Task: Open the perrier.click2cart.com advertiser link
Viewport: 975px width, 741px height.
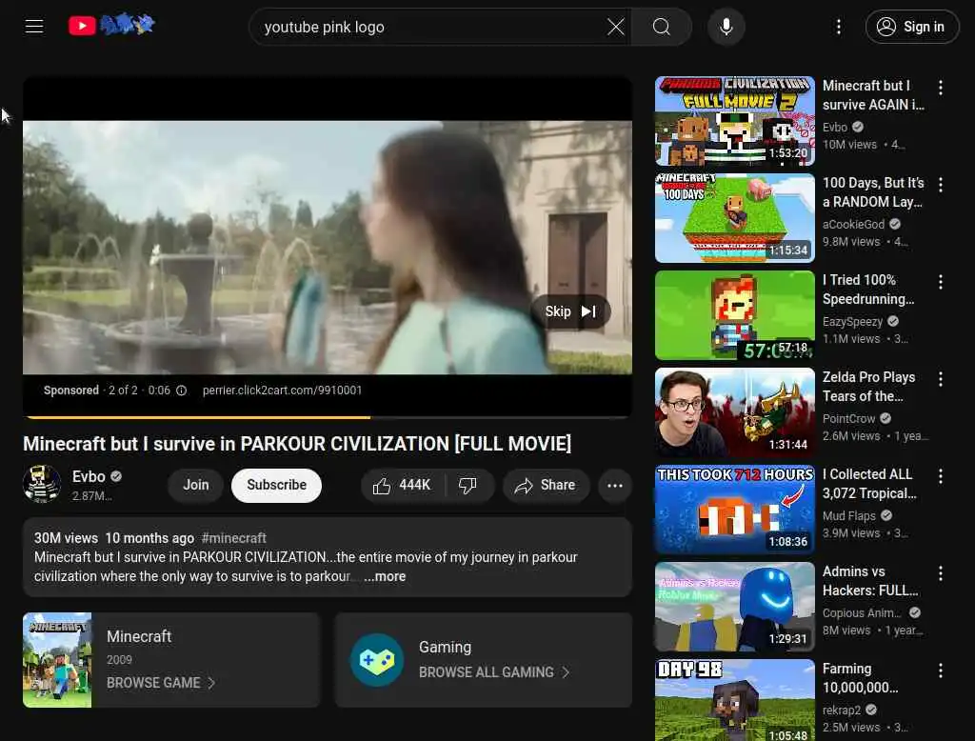Action: pyautogui.click(x=282, y=391)
